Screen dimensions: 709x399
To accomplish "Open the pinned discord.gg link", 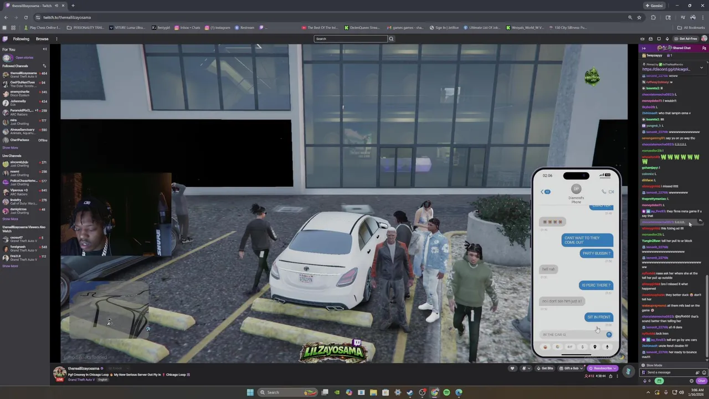I will 666,69.
